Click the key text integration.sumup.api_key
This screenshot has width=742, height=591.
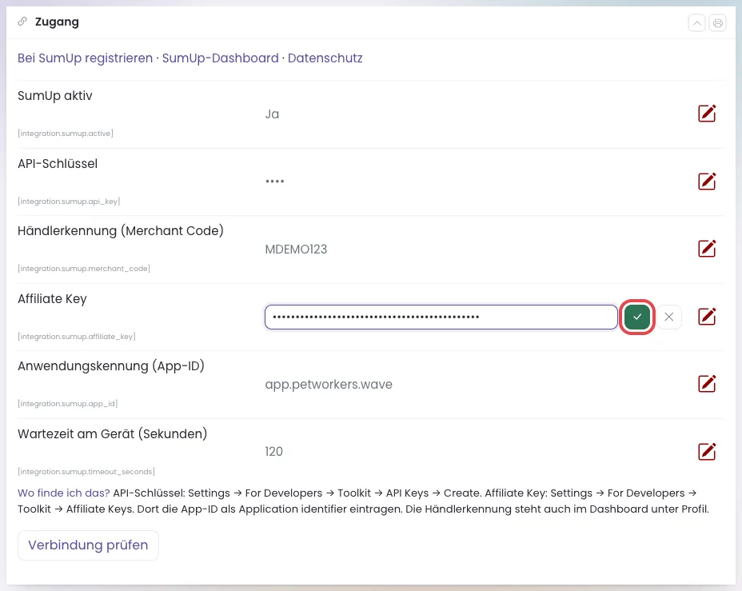[x=69, y=202]
